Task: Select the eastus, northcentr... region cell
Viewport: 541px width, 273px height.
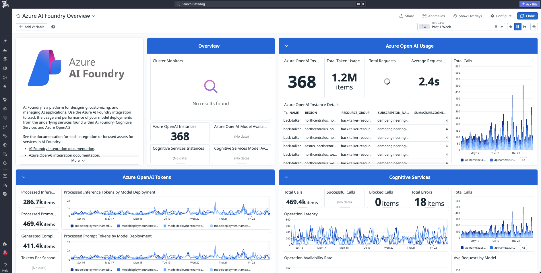Action: point(320,146)
